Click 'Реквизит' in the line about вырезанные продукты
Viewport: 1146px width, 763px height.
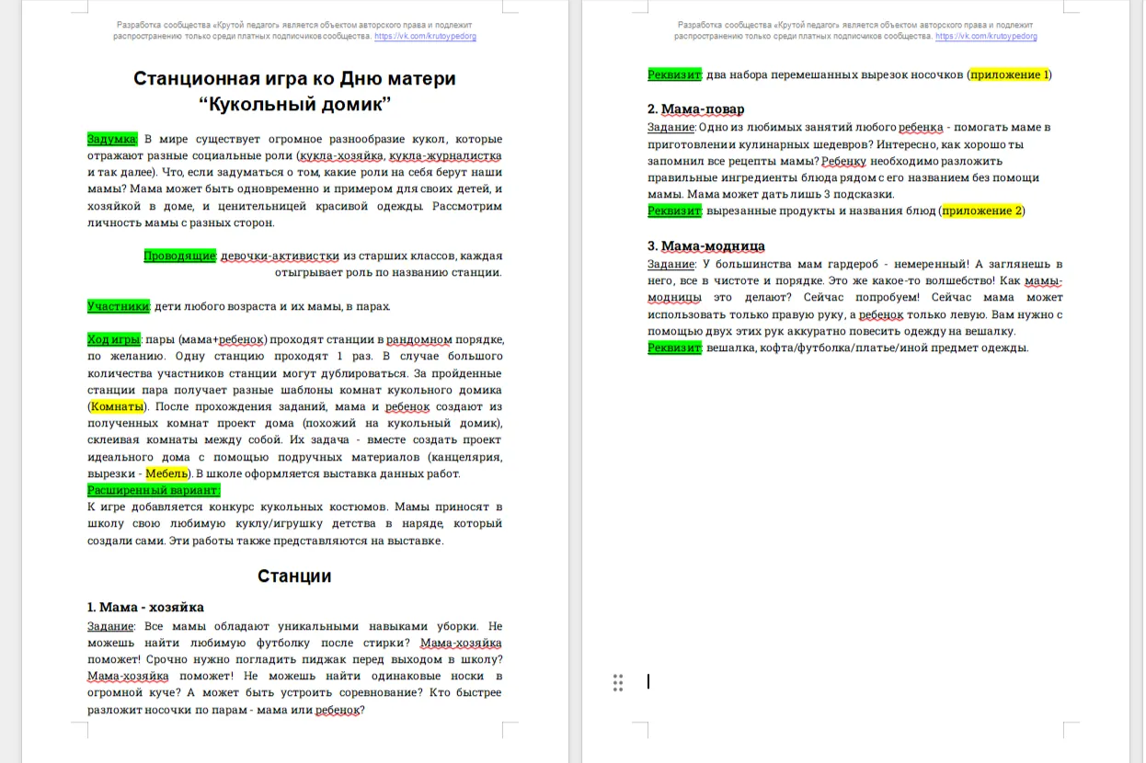click(674, 211)
